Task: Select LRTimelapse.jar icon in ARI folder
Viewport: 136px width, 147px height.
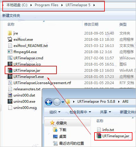Action: point(99,136)
